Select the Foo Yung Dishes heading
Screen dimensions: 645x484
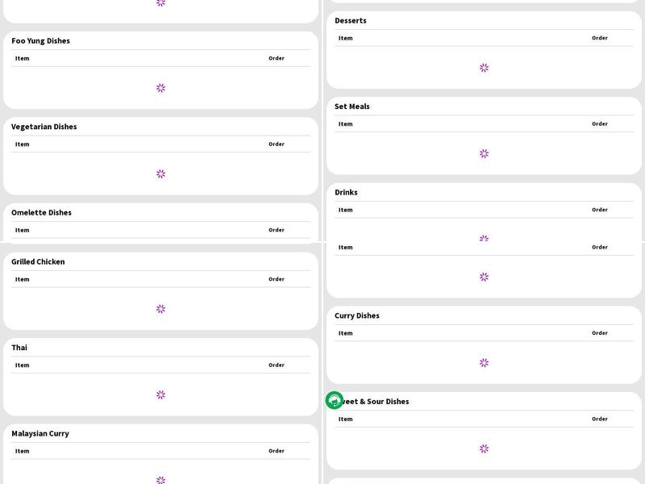coord(40,41)
